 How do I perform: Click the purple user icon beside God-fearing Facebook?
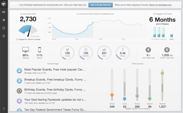point(19,101)
